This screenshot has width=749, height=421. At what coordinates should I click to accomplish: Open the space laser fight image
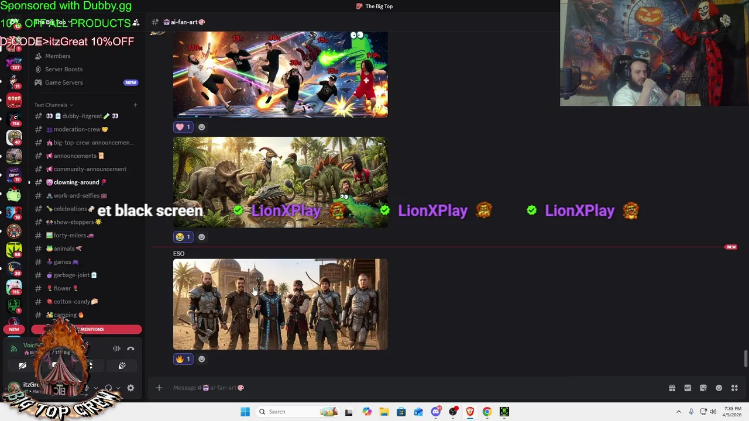(280, 74)
